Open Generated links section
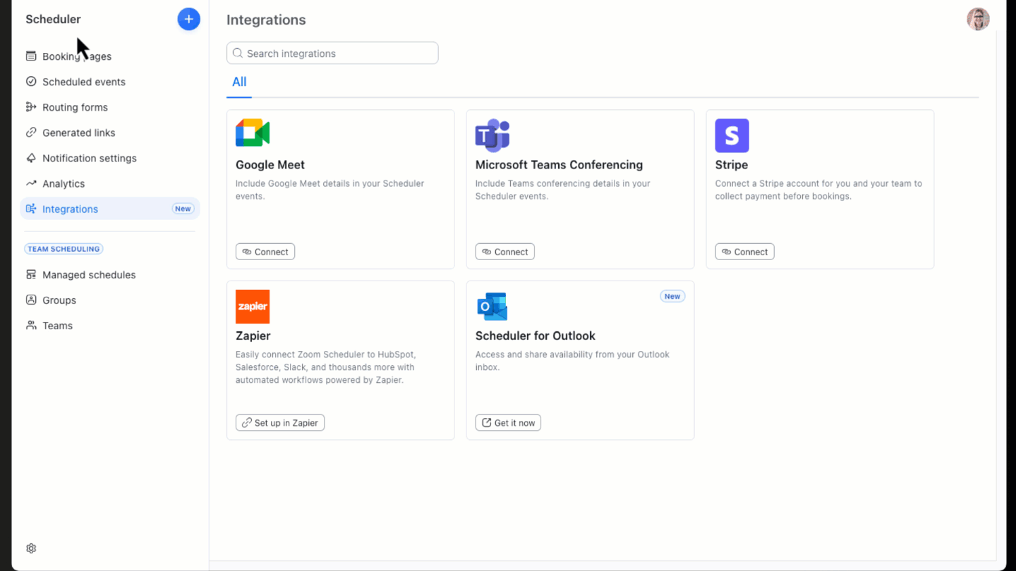Screen dimensions: 1016x571 pyautogui.click(x=110, y=133)
